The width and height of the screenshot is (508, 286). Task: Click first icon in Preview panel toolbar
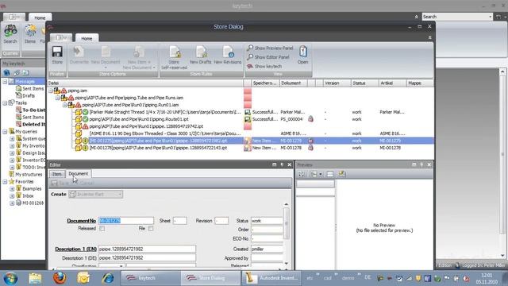tap(302, 174)
